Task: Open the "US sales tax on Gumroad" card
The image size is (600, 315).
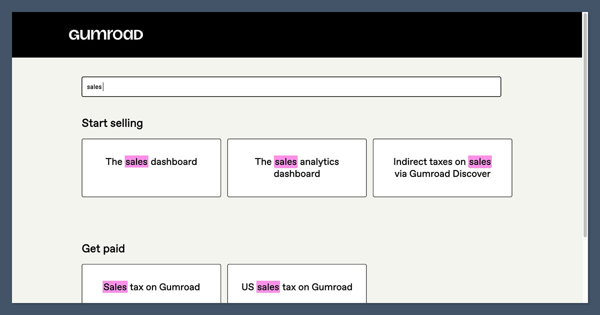Action: point(297,283)
